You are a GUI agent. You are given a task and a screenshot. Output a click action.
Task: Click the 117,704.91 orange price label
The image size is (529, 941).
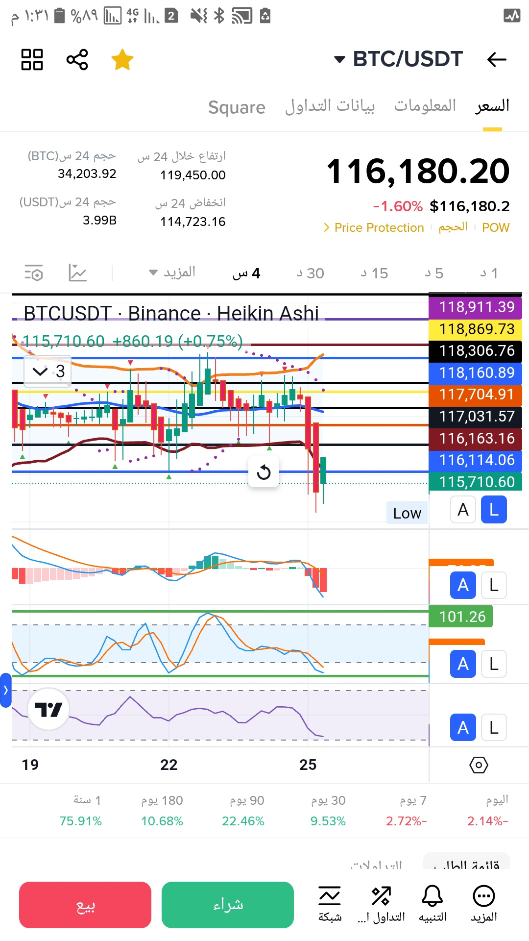pos(476,395)
